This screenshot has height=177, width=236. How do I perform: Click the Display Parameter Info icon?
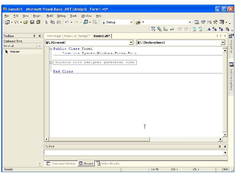pos(159,29)
